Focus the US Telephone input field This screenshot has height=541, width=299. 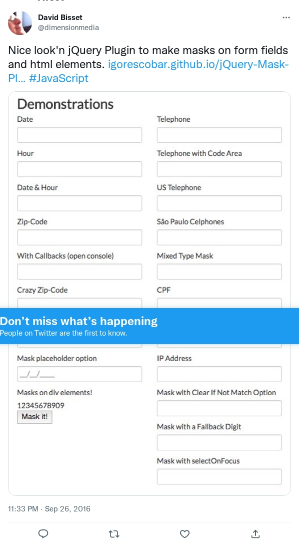219,203
